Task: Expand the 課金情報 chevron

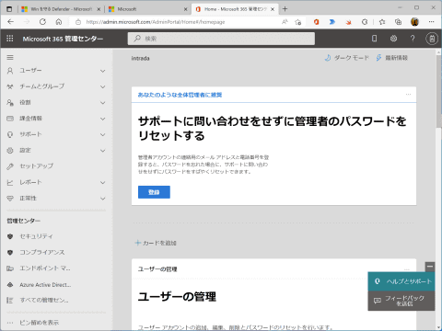Action: click(x=103, y=119)
